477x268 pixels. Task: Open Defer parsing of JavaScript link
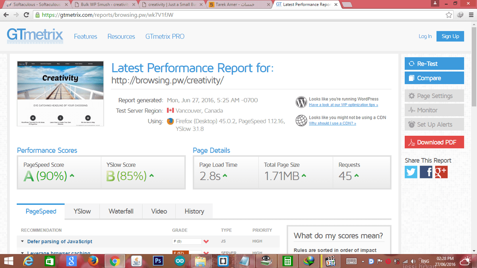60,241
